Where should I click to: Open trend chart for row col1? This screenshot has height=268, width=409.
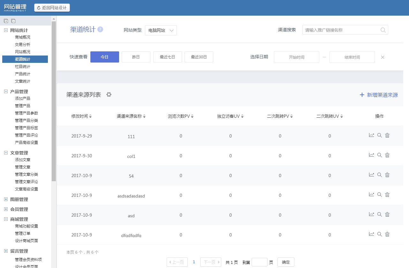click(371, 155)
